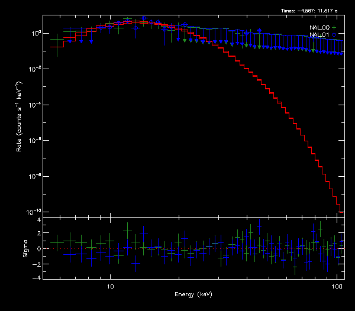Click the green plus marker beside NAI_00
Screen dimensions: 355x311
click(334, 28)
